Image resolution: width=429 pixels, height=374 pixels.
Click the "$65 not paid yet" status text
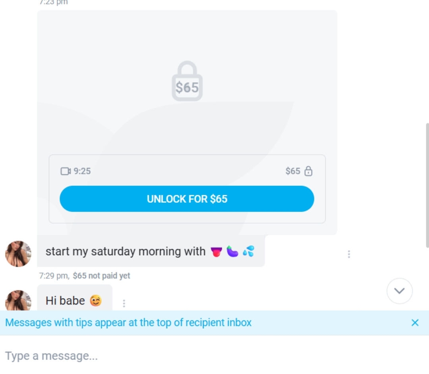(x=101, y=276)
